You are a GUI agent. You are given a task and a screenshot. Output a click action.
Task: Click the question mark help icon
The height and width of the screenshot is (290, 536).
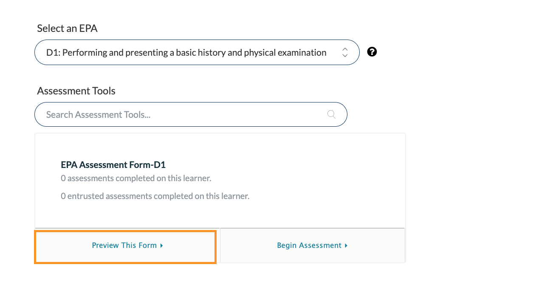click(x=372, y=52)
